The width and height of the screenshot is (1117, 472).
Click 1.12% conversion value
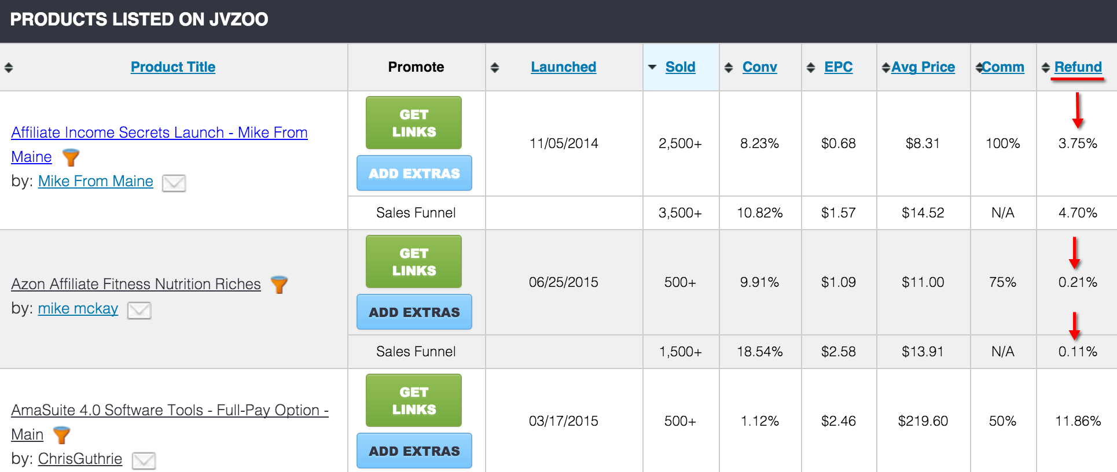pyautogui.click(x=759, y=421)
